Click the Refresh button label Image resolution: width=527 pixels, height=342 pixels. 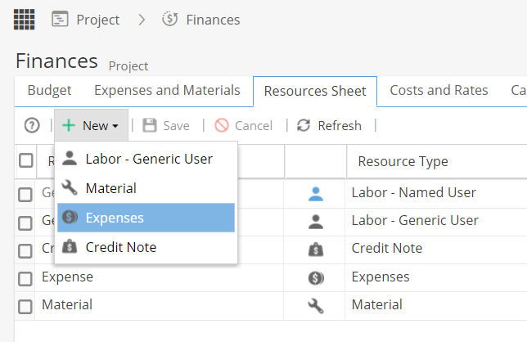340,126
